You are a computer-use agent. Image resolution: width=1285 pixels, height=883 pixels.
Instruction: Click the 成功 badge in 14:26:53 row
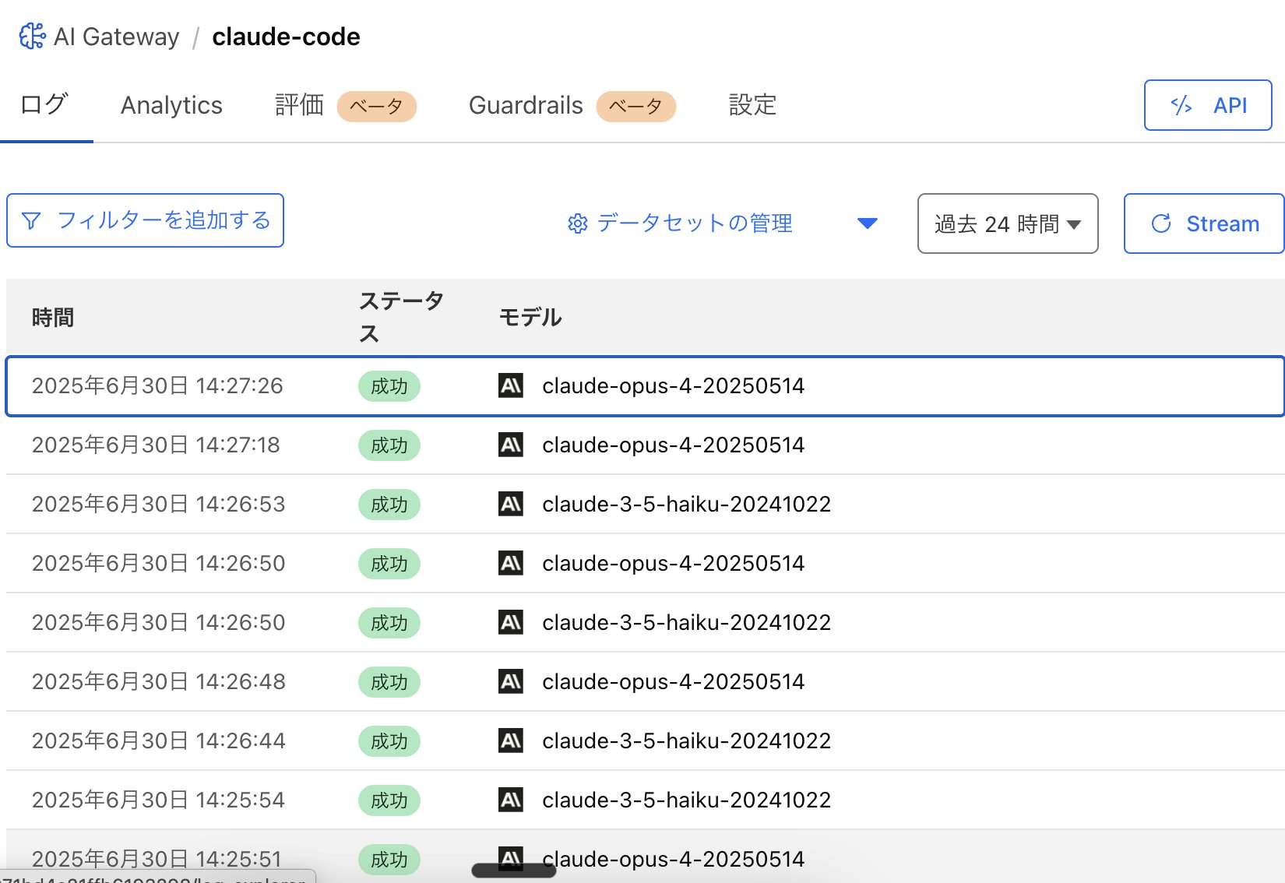(389, 505)
